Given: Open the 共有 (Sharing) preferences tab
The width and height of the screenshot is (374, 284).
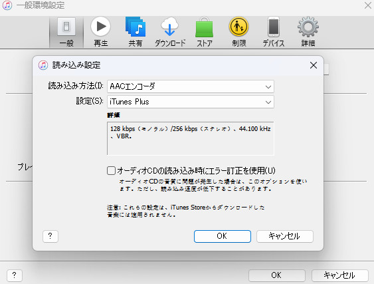Looking at the screenshot, I should 136,32.
